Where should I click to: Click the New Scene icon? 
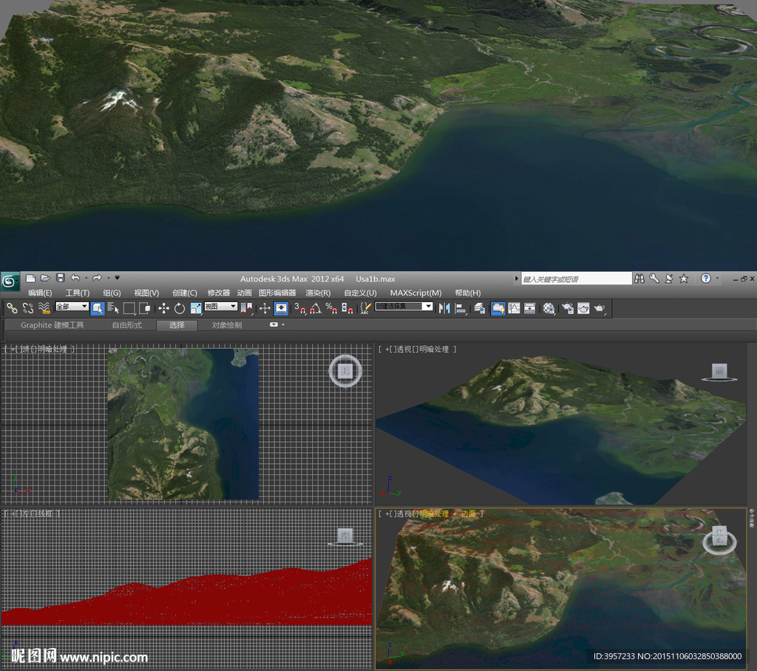point(30,278)
